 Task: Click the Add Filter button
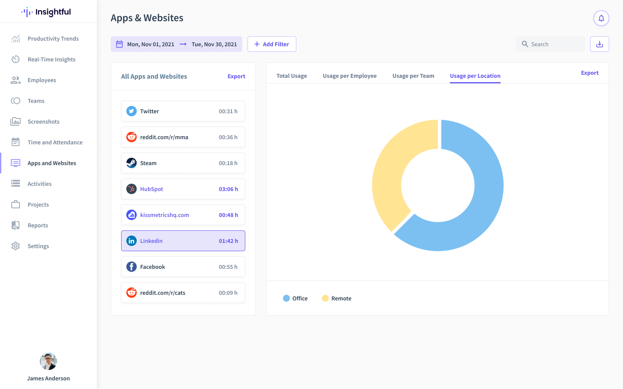pos(272,44)
